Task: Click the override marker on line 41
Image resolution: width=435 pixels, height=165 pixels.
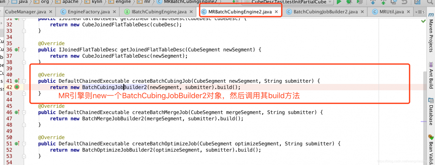Action: pyautogui.click(x=17, y=81)
